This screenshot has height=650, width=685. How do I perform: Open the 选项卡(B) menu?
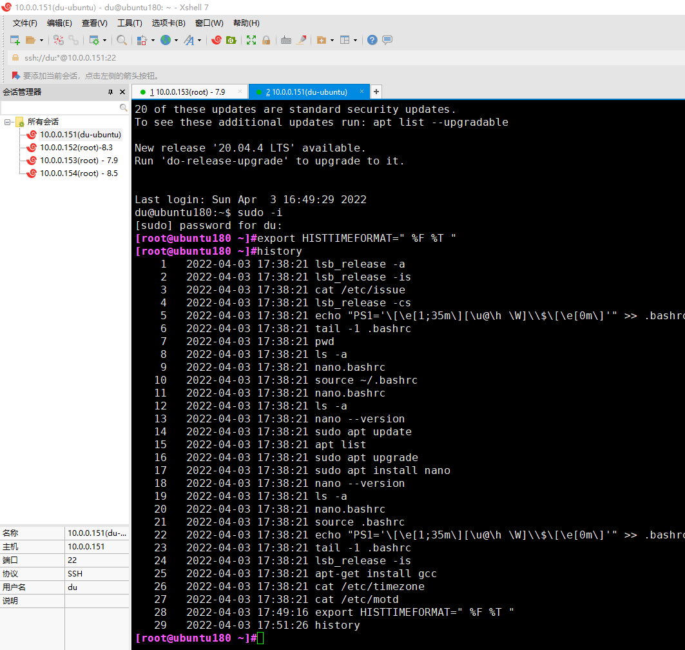(169, 23)
